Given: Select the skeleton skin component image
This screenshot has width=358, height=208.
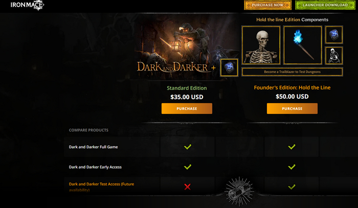Looking at the screenshot, I should (x=261, y=45).
